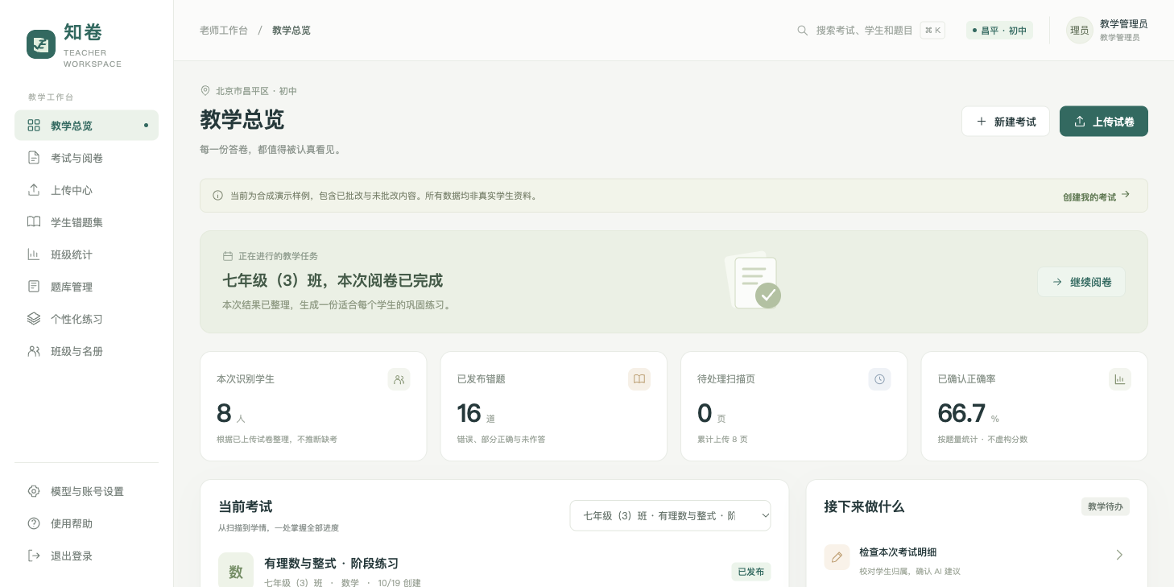Screen dimensions: 1174x587
Task: Click the 昌平 · 初中 school badge
Action: tap(999, 31)
